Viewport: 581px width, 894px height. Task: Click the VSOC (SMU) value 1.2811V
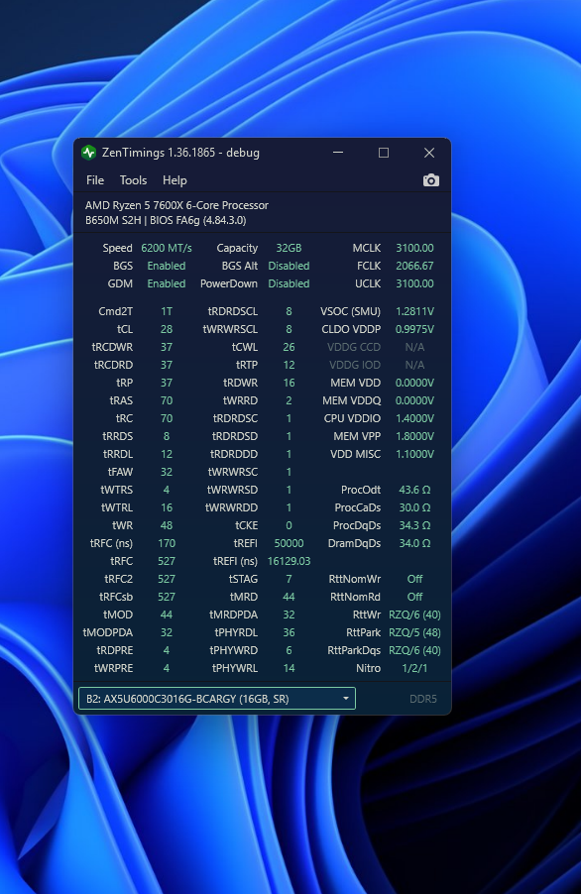[414, 311]
